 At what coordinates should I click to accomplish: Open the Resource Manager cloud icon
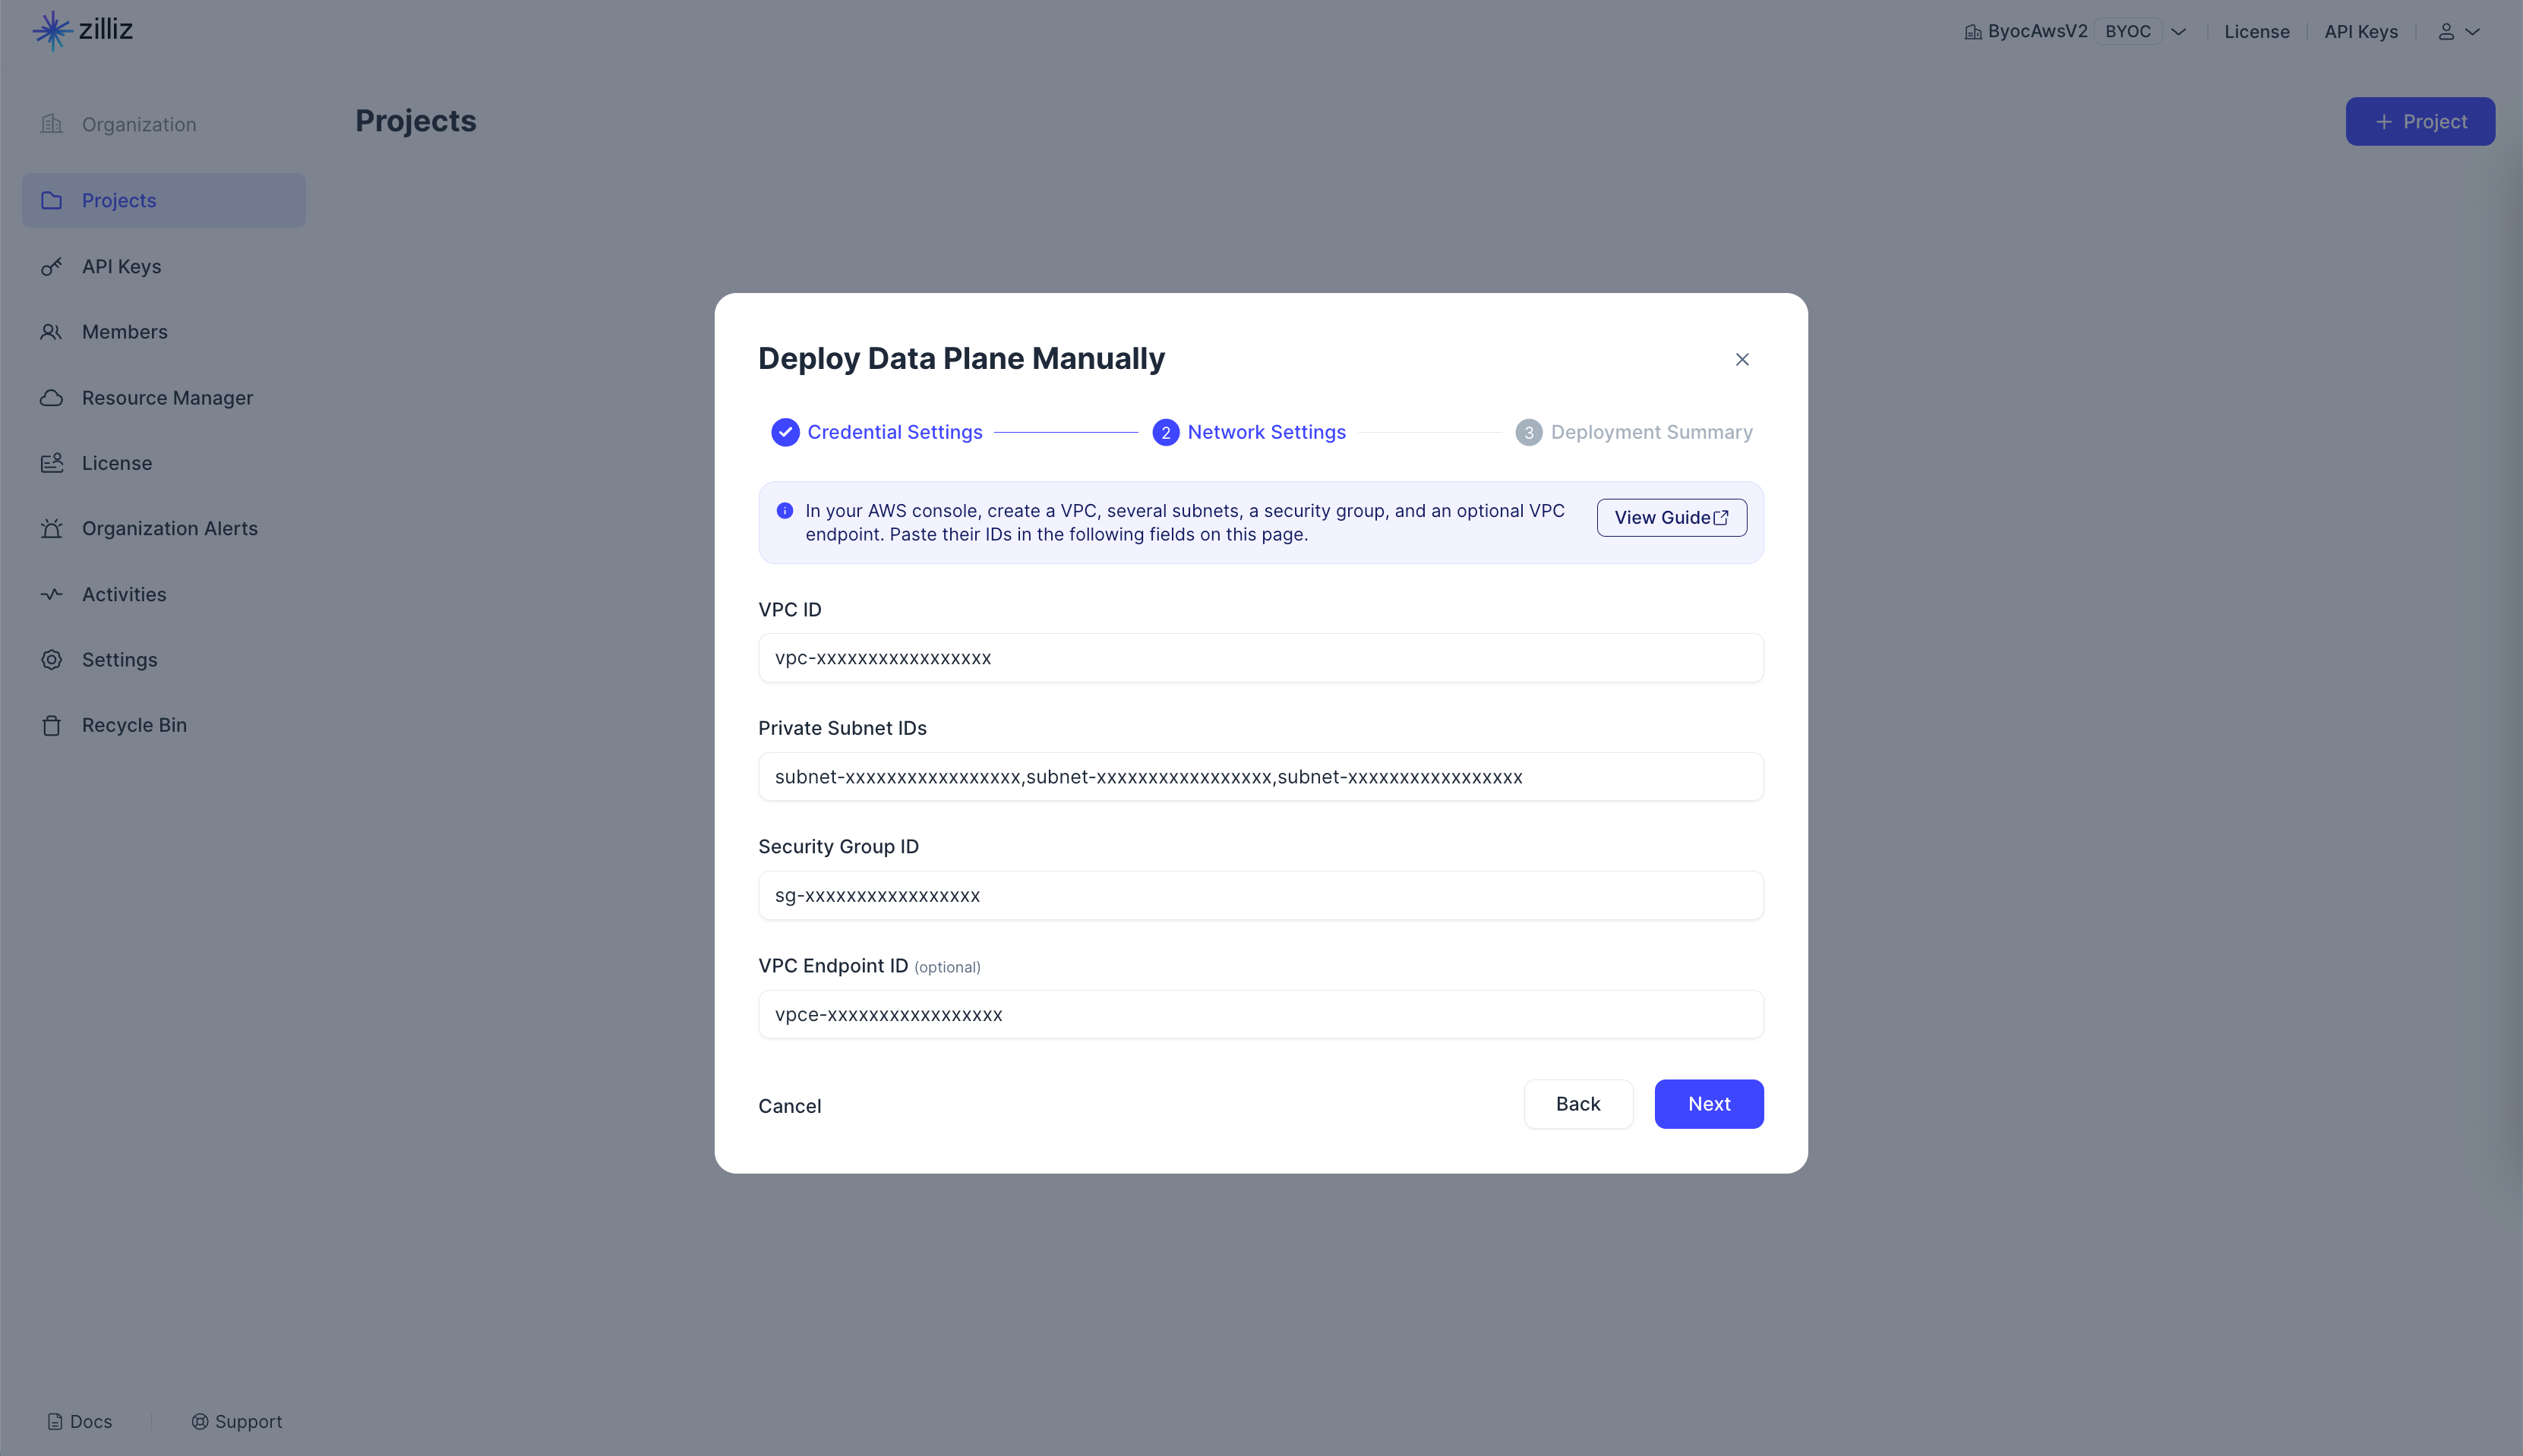(x=51, y=398)
